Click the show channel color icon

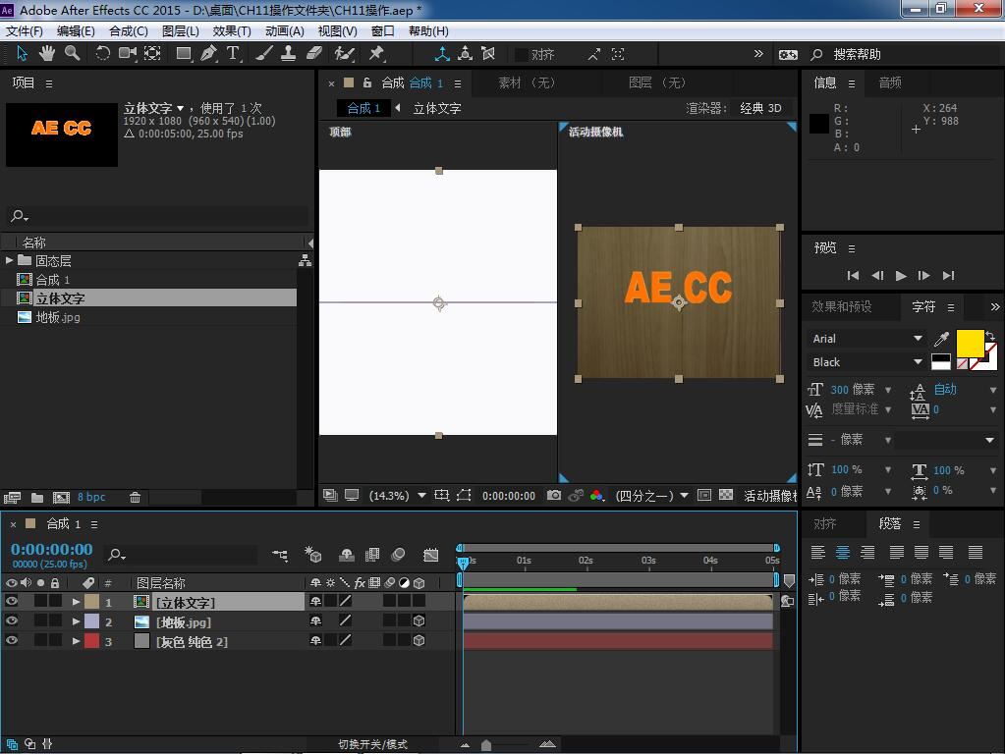click(596, 495)
